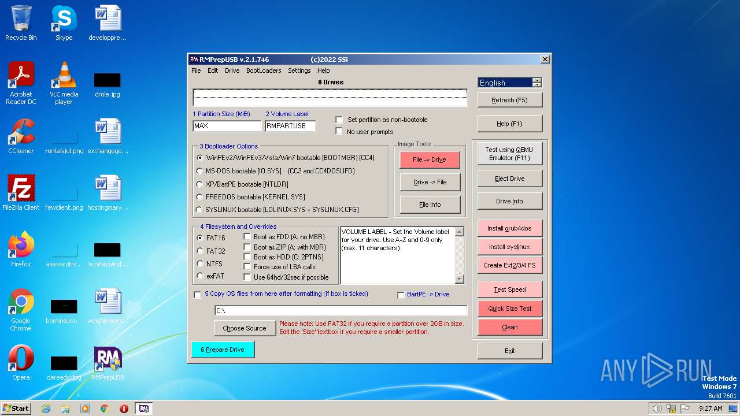This screenshot has height=416, width=740.
Task: Choose exFAT filesystem
Action: (x=200, y=276)
